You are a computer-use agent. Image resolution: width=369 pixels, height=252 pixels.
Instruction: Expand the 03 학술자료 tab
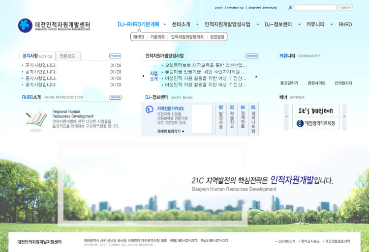232,119
